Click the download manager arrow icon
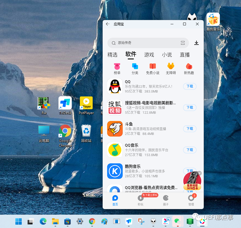The width and height of the screenshot is (241, 228). pos(196,43)
